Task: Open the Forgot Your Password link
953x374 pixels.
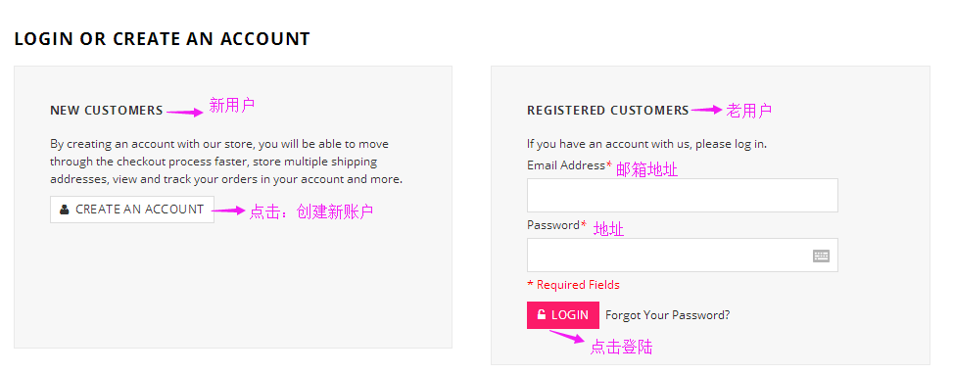Action: pyautogui.click(x=667, y=315)
